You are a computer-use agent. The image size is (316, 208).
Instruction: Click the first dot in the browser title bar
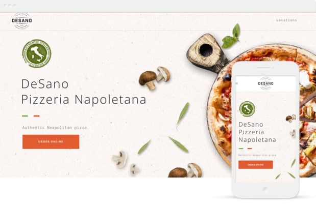[x=6, y=6]
